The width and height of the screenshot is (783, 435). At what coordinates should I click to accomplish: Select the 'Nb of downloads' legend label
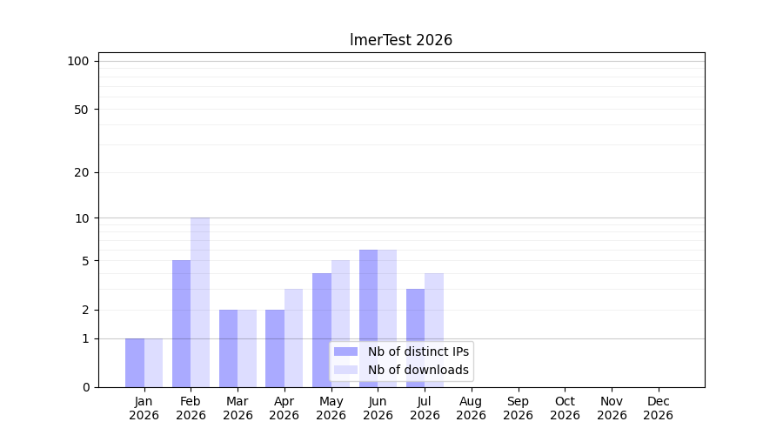[x=418, y=370]
